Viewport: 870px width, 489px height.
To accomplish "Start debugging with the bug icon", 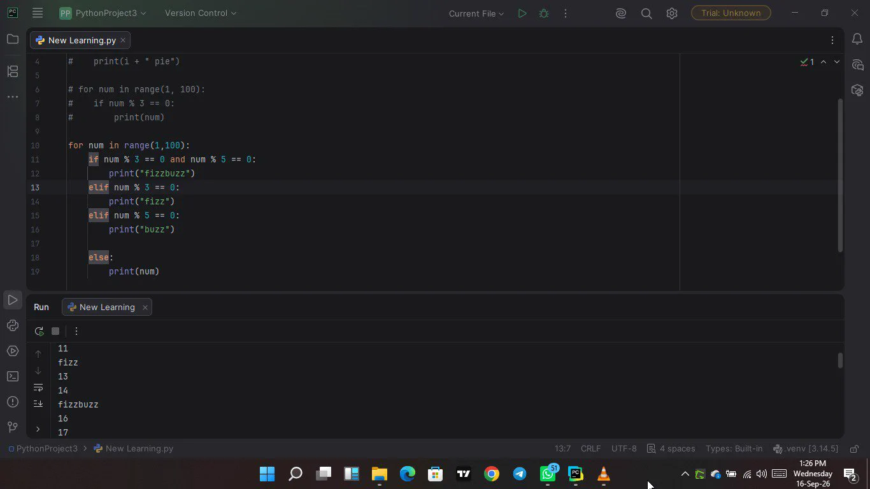I will [x=544, y=13].
